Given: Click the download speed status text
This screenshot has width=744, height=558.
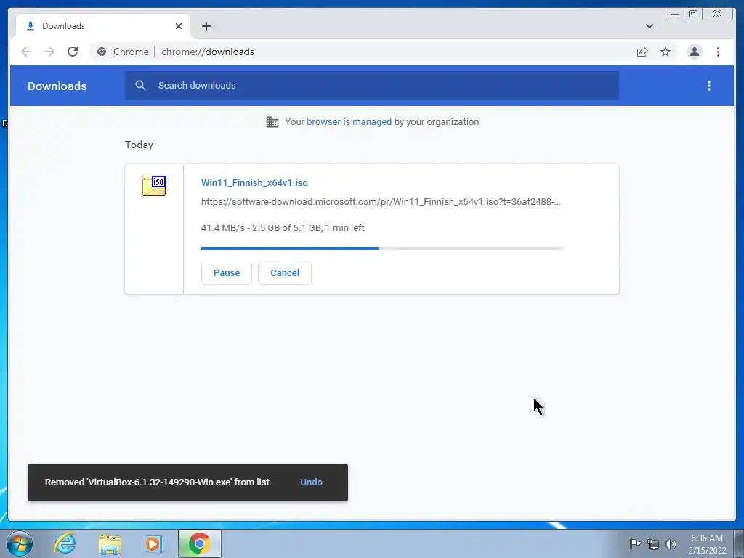Looking at the screenshot, I should tap(283, 227).
